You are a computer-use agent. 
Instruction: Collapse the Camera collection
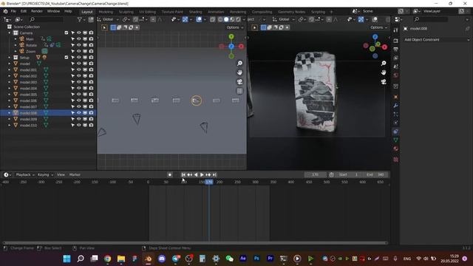point(9,33)
